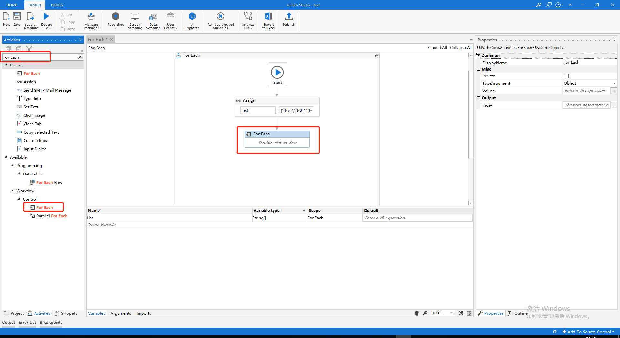The height and width of the screenshot is (338, 620).
Task: Click Expand All activities icon in Activities panel
Action: pos(8,49)
